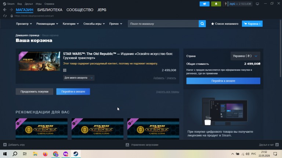Expand the Рекомендации dropdown
The image size is (282, 158).
47,24
